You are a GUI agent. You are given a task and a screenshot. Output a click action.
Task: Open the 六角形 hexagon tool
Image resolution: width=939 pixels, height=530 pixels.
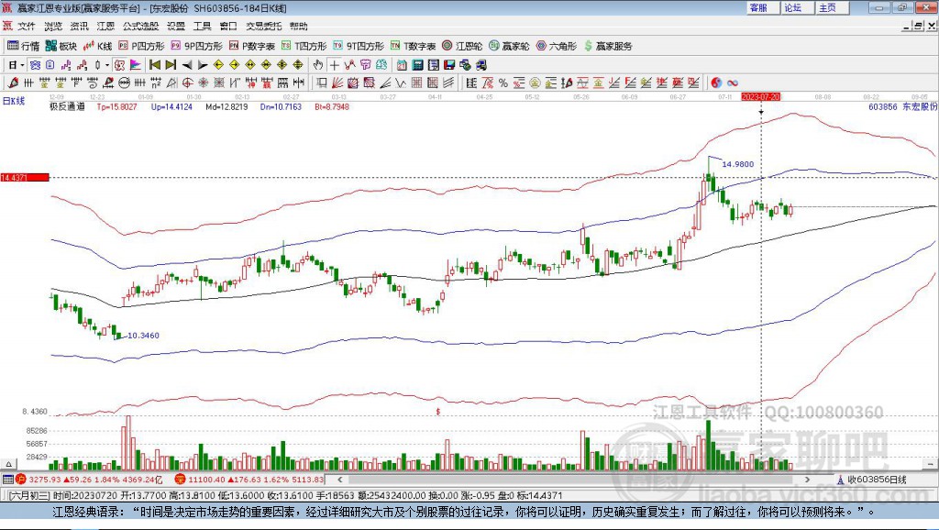tap(557, 46)
